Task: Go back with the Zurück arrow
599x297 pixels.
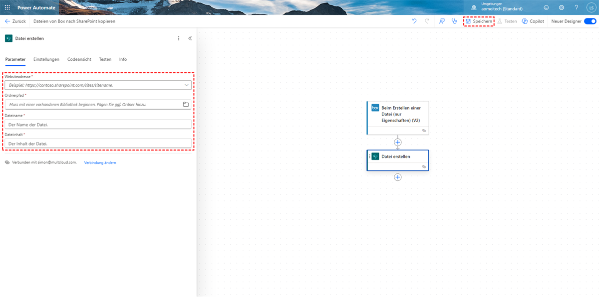Action: 15,21
